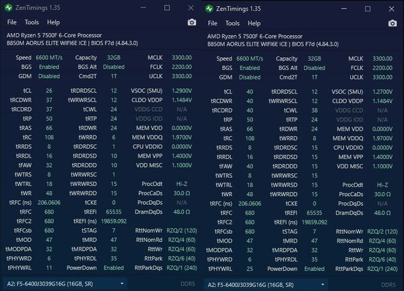Click DramDqDs value 48.0 Ω in right window

pyautogui.click(x=382, y=213)
